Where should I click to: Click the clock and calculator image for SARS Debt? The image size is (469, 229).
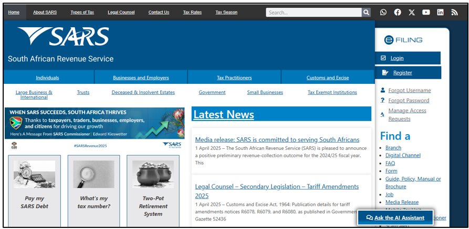click(x=34, y=175)
